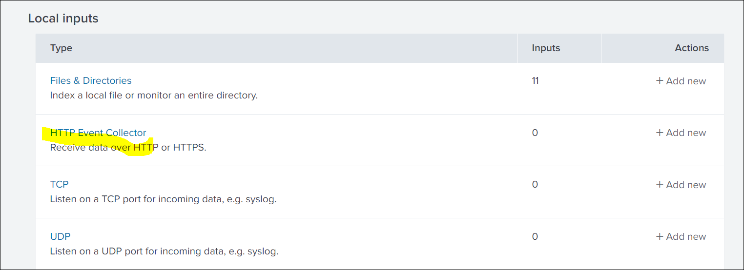Open the HTTP Event Collector link
The image size is (744, 270).
(x=98, y=133)
